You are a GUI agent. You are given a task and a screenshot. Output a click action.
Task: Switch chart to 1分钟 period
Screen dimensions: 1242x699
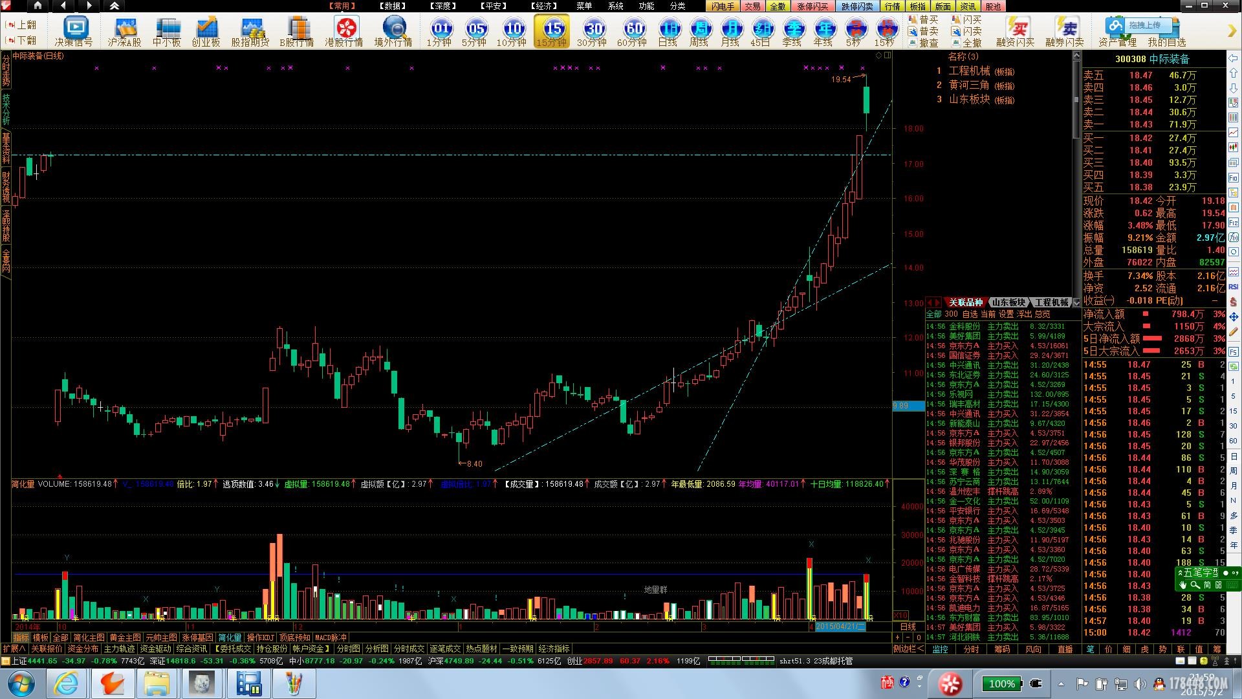[440, 31]
